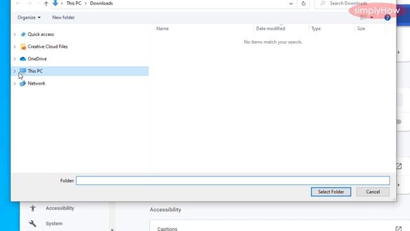Create a New folder
This screenshot has width=410, height=231.
pos(63,17)
